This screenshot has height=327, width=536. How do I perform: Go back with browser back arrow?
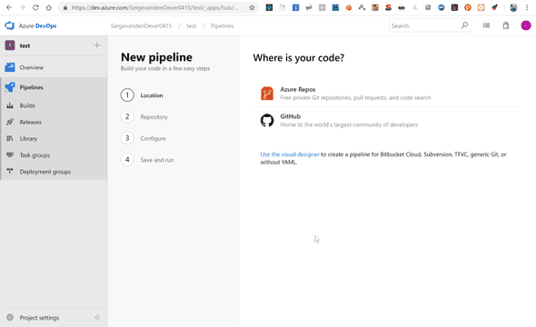(9, 7)
